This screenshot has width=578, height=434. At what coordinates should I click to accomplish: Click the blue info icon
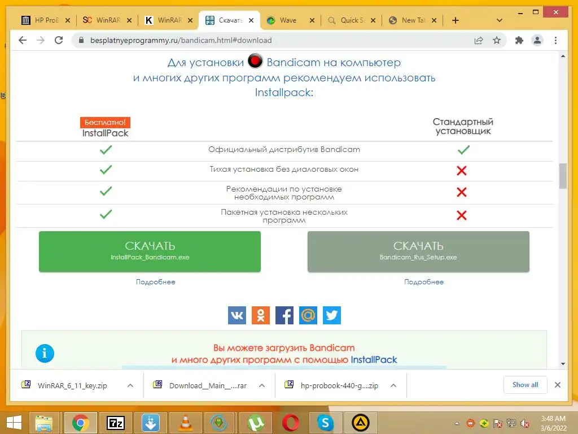point(45,354)
